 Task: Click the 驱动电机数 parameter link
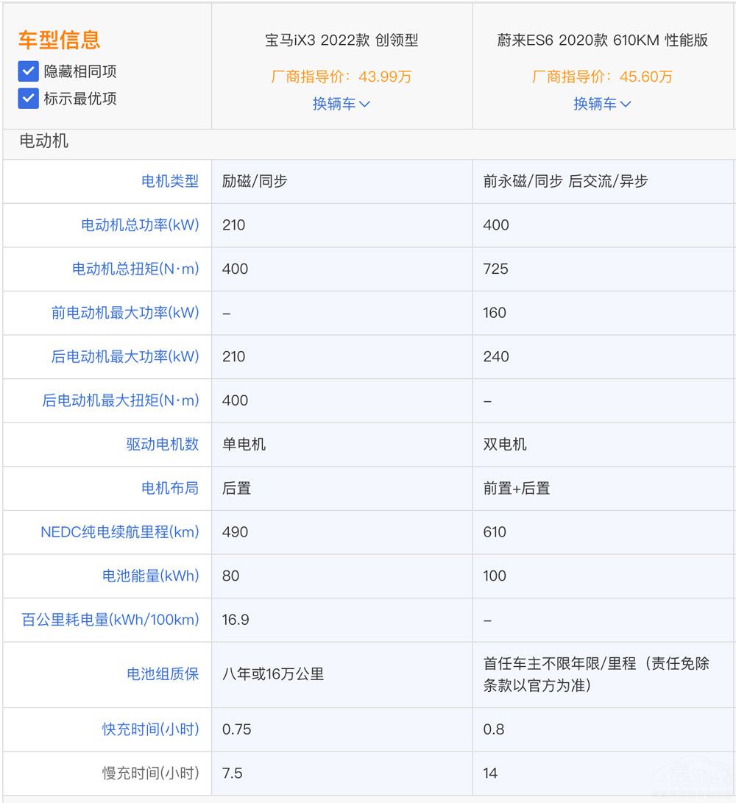coord(163,444)
